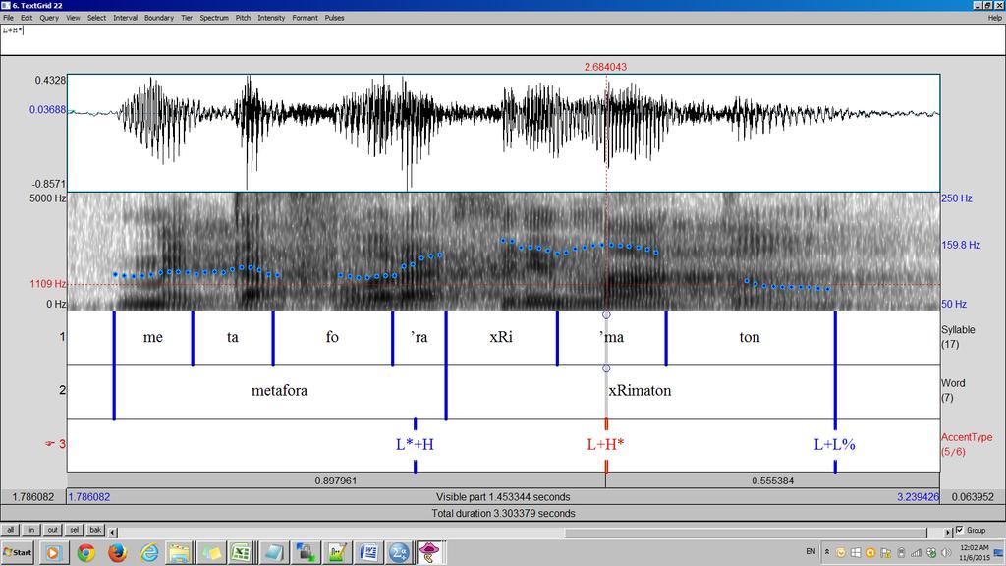This screenshot has height=566, width=1006.
Task: Open the Pulses menu
Action: tap(334, 18)
